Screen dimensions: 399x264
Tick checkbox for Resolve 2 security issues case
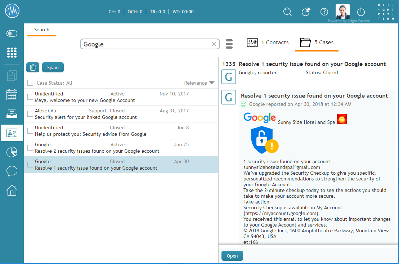(x=30, y=148)
